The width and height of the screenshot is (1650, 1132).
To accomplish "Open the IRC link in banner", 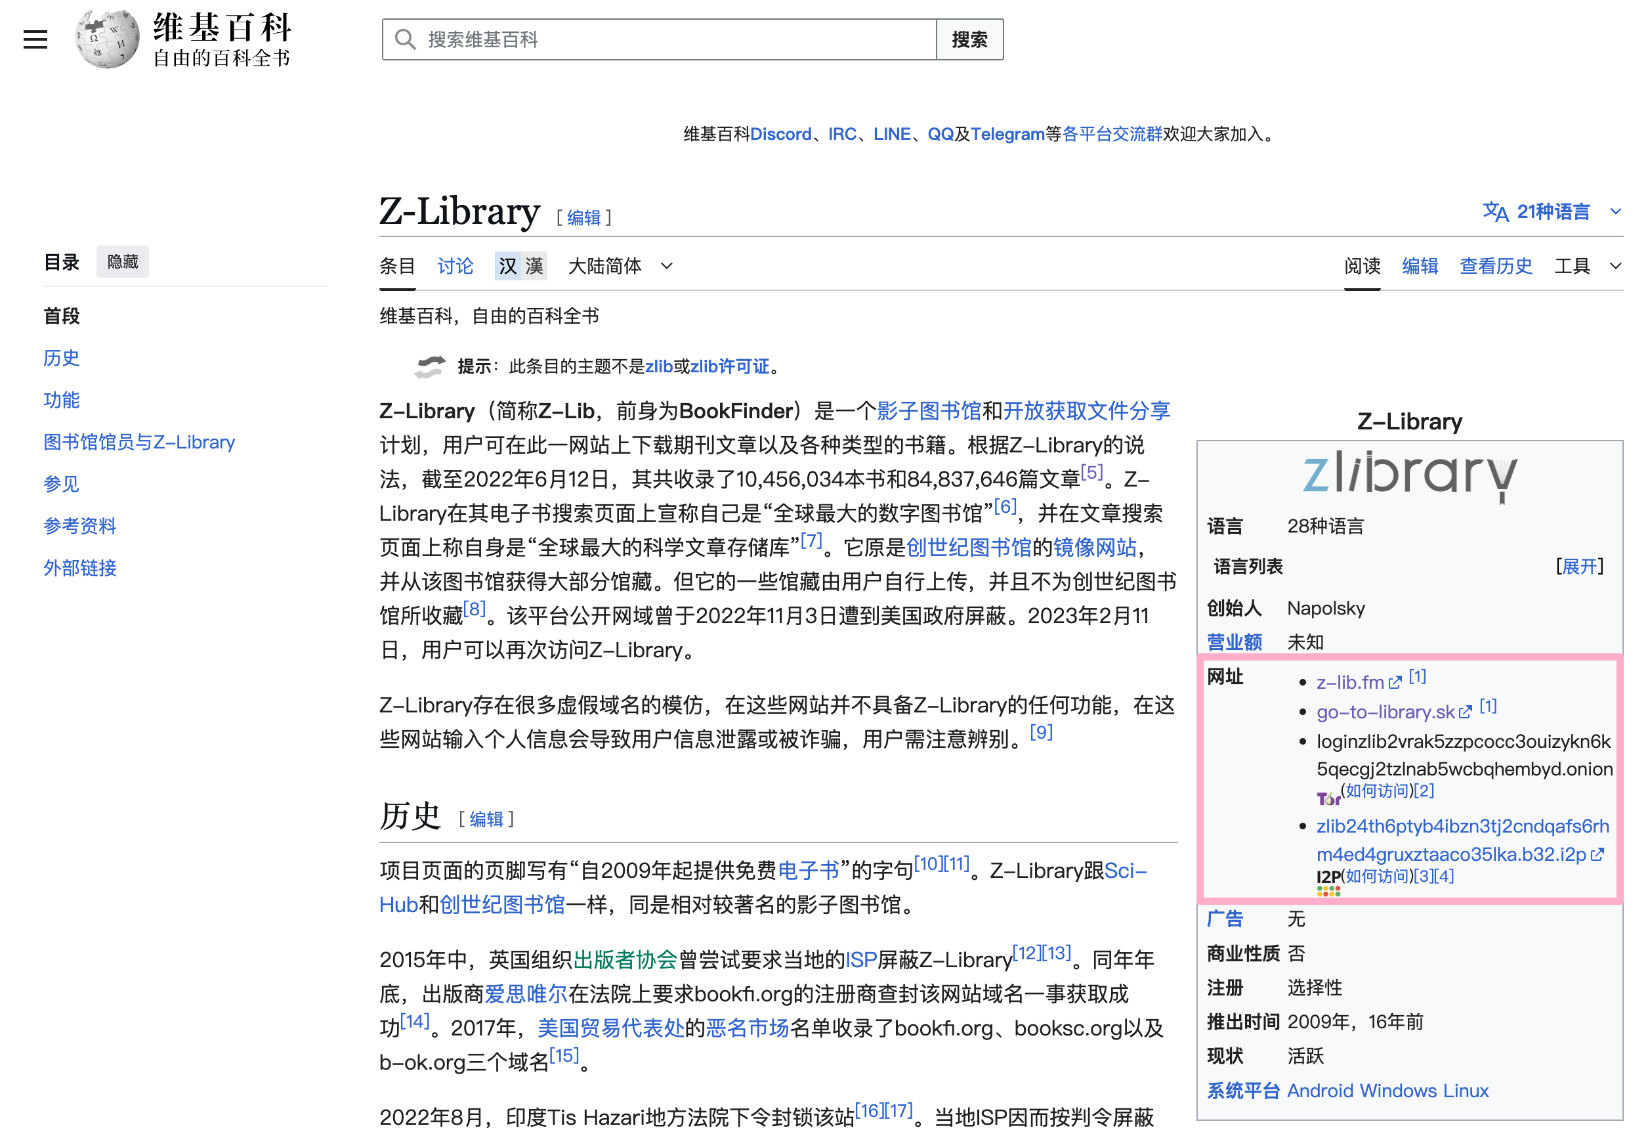I will [x=842, y=134].
